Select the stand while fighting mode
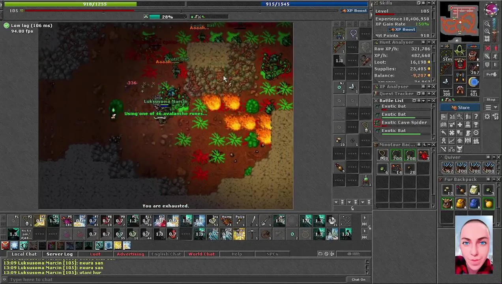Image resolution: width=502 pixels, height=284 pixels. 495,48
